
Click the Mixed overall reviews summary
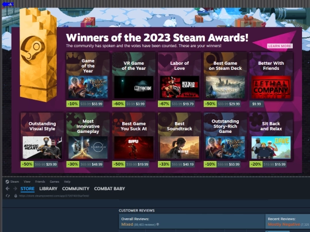tap(127, 225)
